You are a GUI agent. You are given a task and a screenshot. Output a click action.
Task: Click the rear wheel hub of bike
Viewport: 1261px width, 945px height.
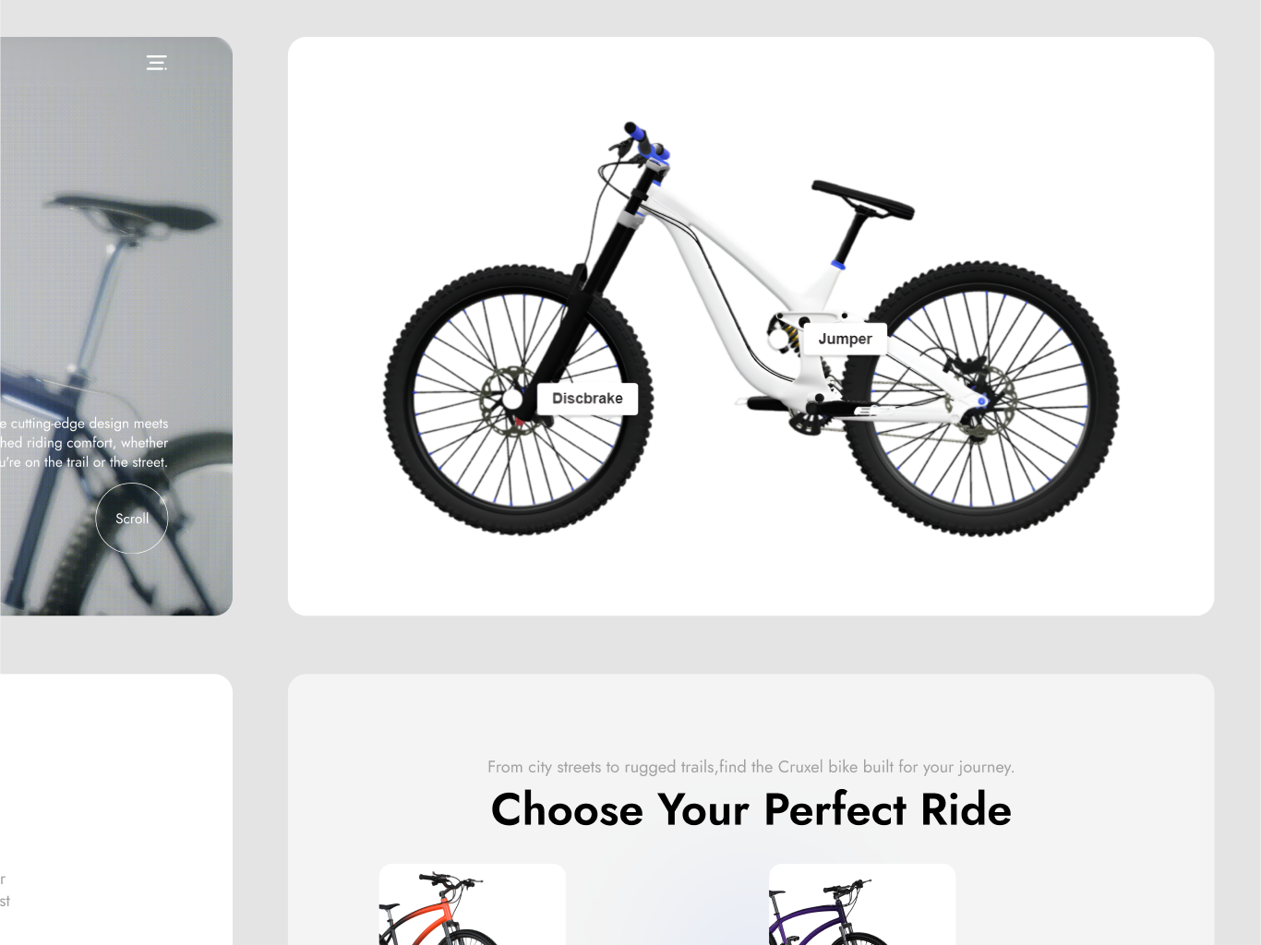(x=979, y=400)
